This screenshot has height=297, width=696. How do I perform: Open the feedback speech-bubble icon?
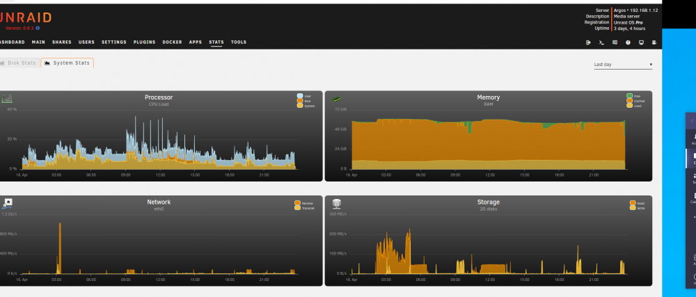click(x=615, y=42)
